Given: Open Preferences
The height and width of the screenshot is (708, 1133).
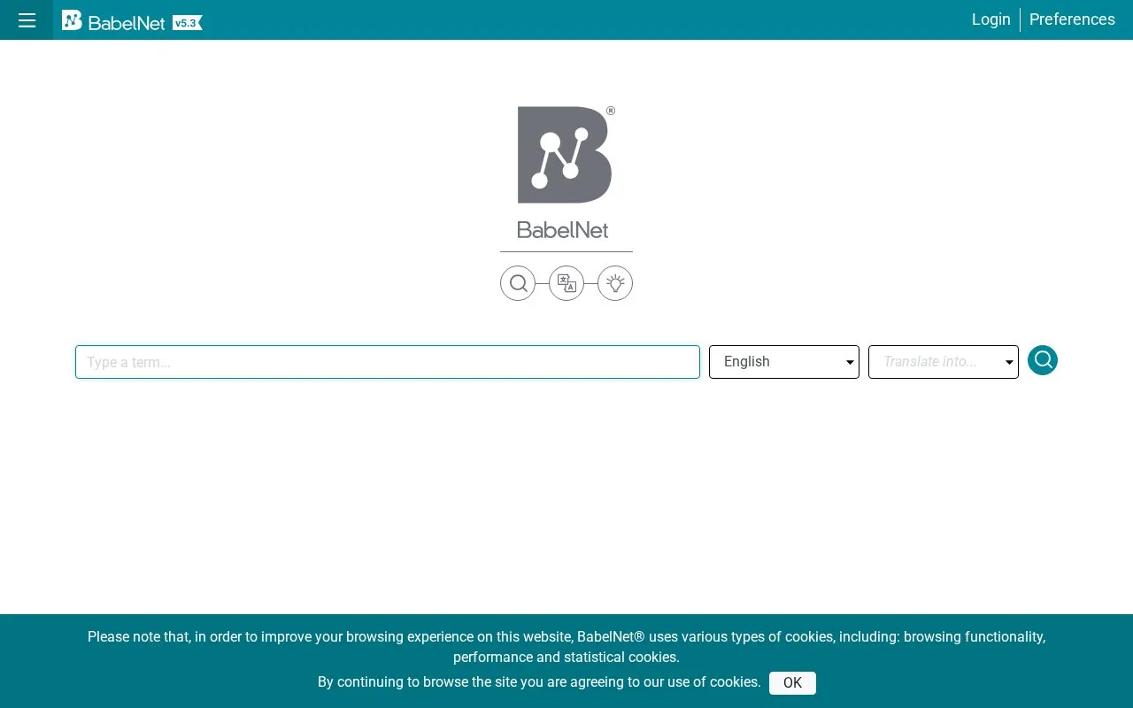Looking at the screenshot, I should click(x=1072, y=19).
